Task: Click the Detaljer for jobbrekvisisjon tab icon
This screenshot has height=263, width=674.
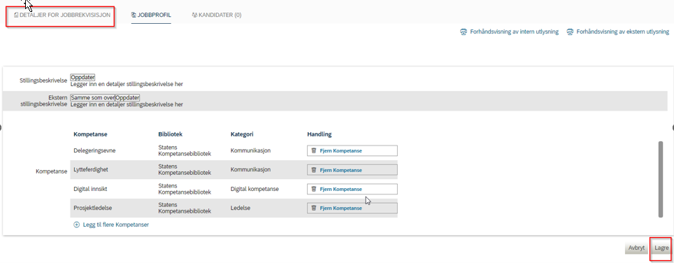Action: [x=16, y=15]
